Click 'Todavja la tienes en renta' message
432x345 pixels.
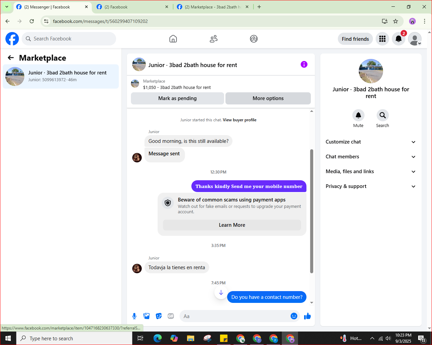[177, 268]
